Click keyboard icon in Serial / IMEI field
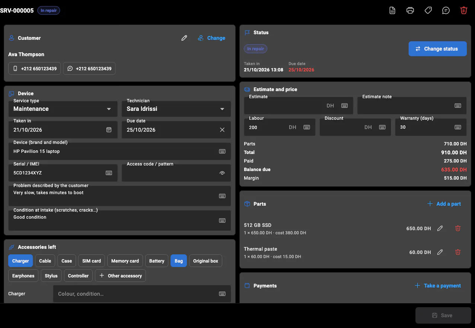The width and height of the screenshot is (475, 328). (x=109, y=173)
